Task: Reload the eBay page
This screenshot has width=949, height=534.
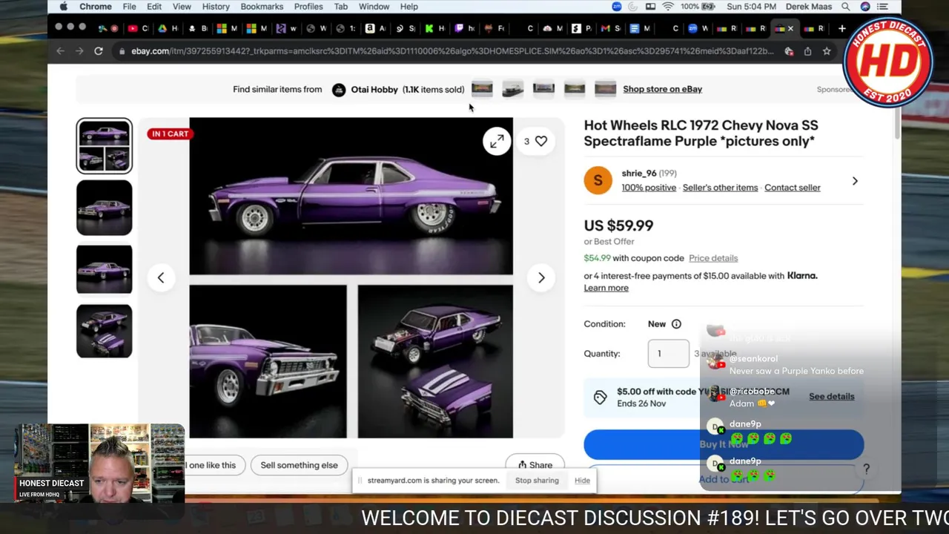Action: pyautogui.click(x=98, y=51)
